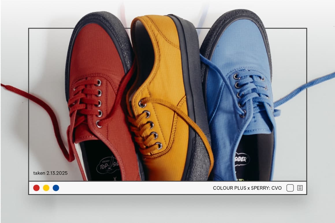
Task: Click the red dot in the bottom bar
Action: 36,188
